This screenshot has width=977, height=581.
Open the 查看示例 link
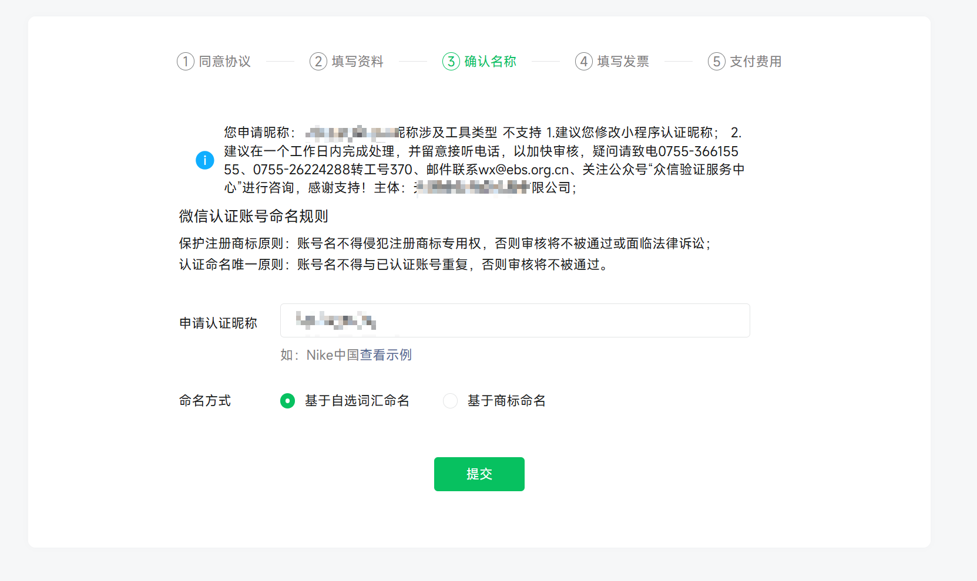(x=386, y=355)
